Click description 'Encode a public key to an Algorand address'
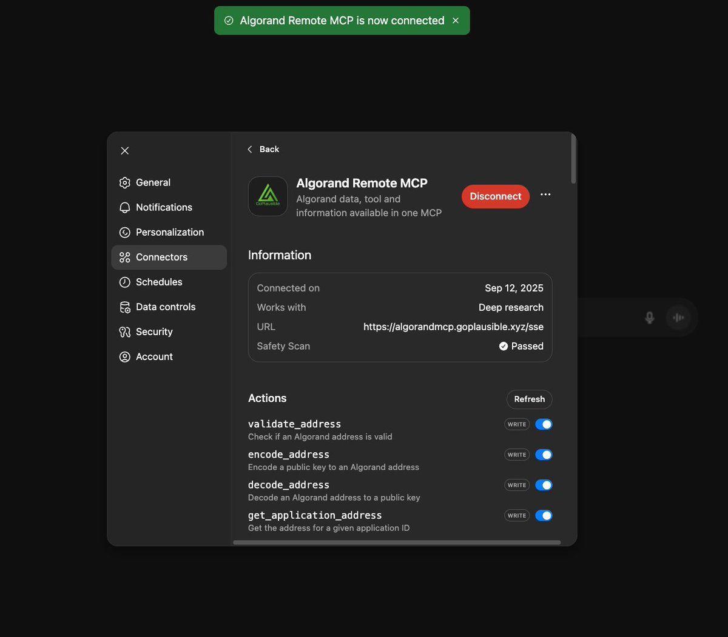 334,467
